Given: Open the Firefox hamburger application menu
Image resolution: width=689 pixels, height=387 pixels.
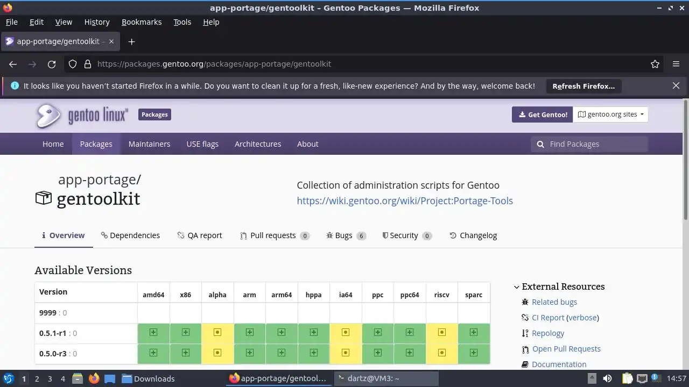Looking at the screenshot, I should 676,64.
